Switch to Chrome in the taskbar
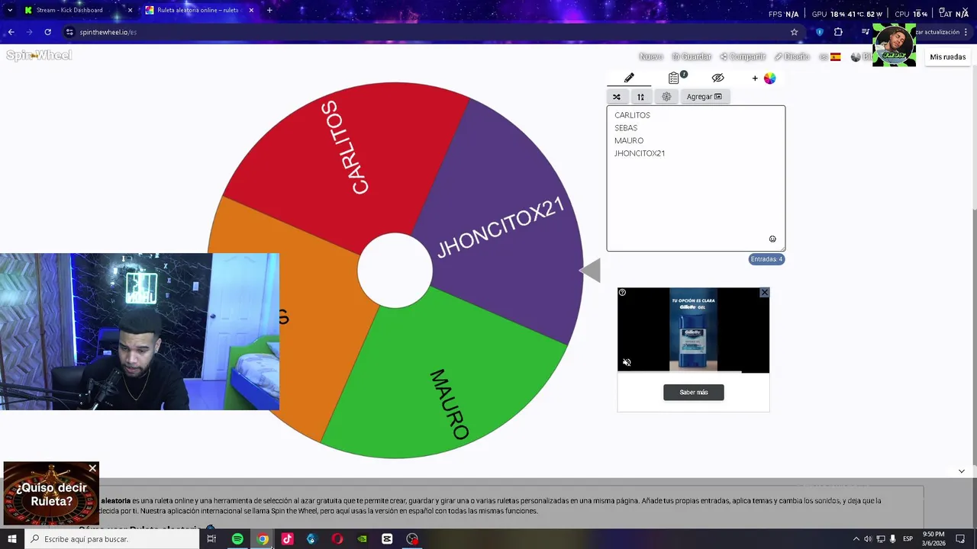Screen dimensions: 977x549 pyautogui.click(x=263, y=539)
